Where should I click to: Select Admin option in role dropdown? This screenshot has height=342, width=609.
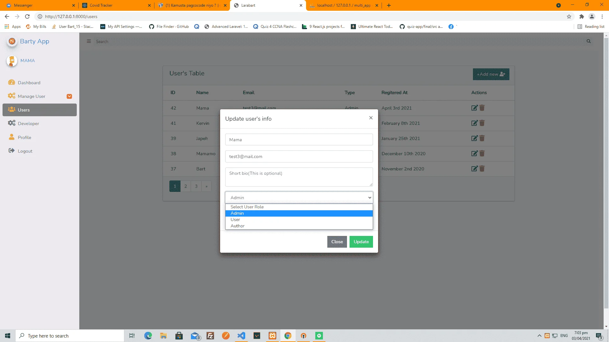[299, 213]
